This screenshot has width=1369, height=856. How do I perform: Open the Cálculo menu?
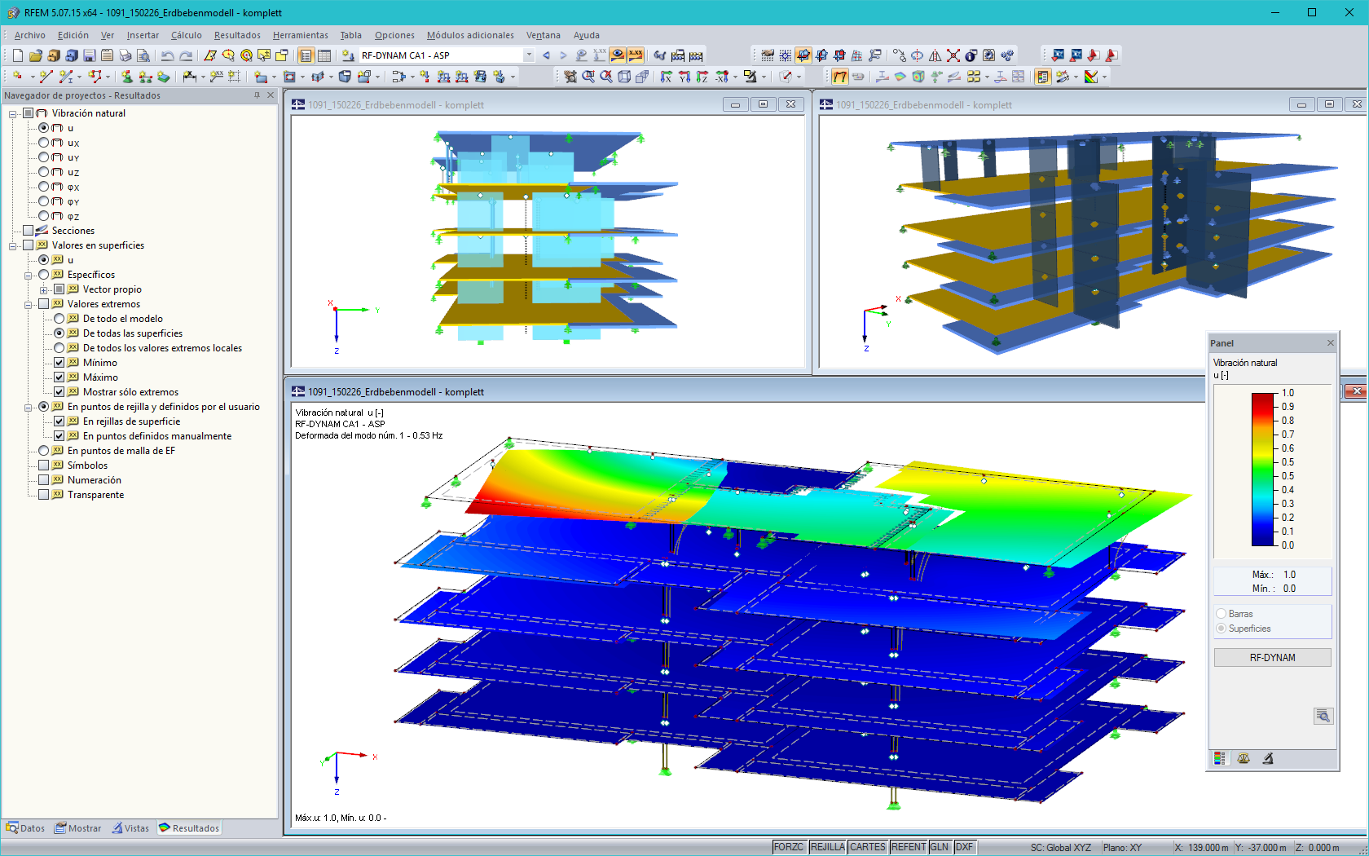click(x=186, y=35)
